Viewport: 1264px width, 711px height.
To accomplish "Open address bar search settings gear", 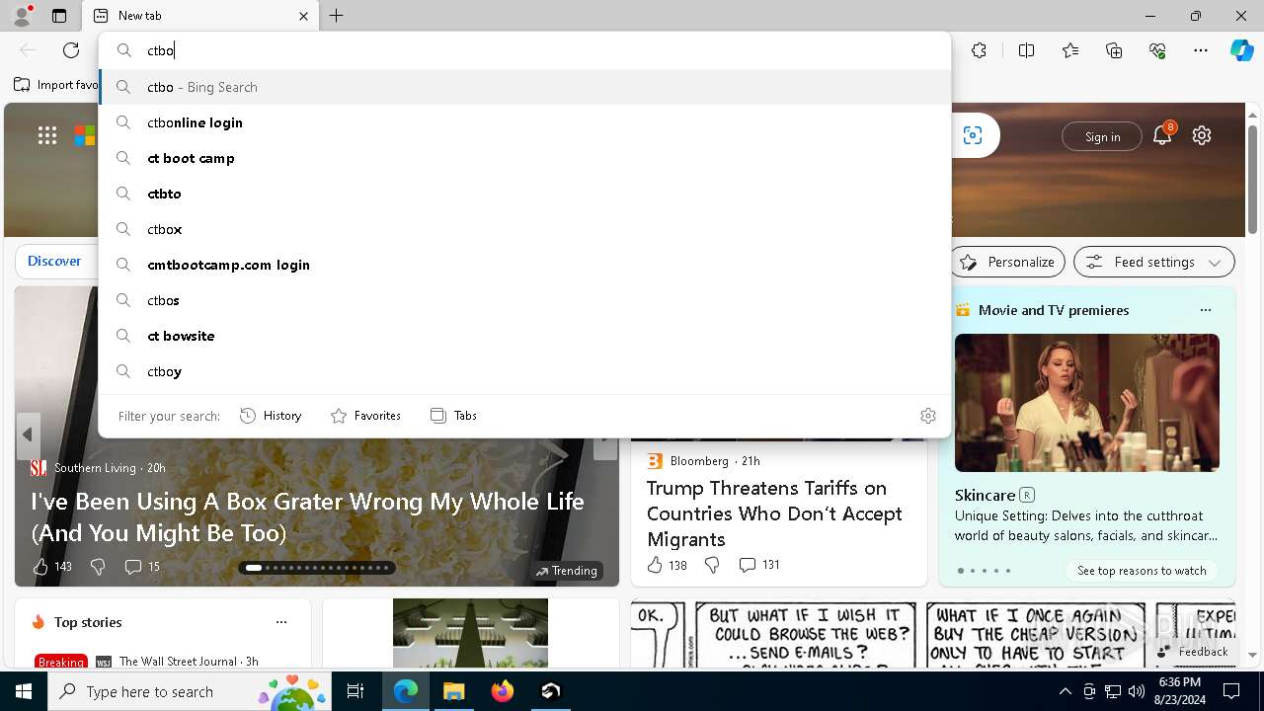I will pos(928,416).
